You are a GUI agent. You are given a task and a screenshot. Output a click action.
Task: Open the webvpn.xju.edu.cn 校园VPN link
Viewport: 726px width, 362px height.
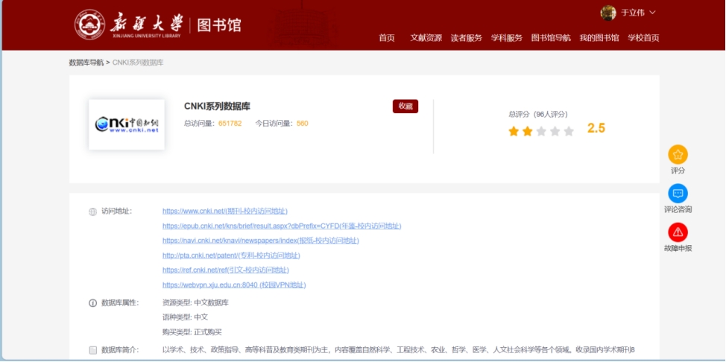[x=234, y=285]
